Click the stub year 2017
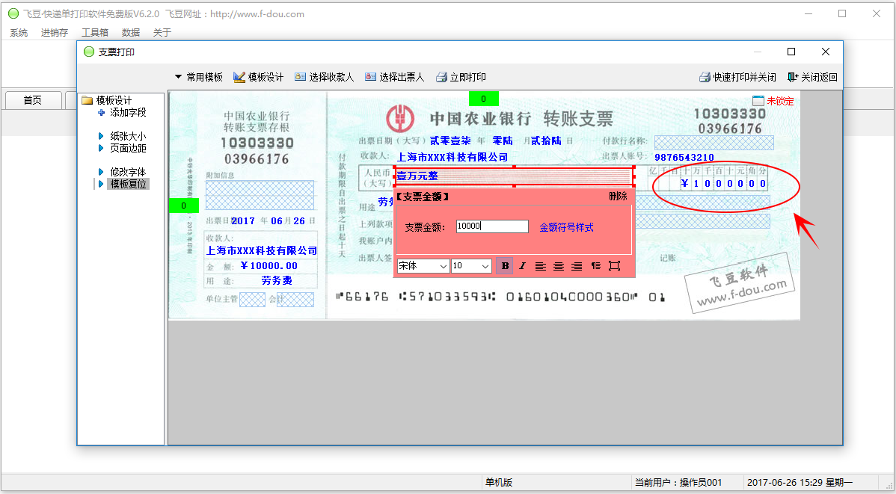This screenshot has width=896, height=494. coord(243,220)
